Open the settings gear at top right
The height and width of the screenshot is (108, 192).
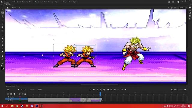coord(178,2)
